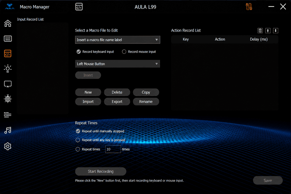Open the settings gear sidebar icon
Screen dimensions: 291x194
8,146
